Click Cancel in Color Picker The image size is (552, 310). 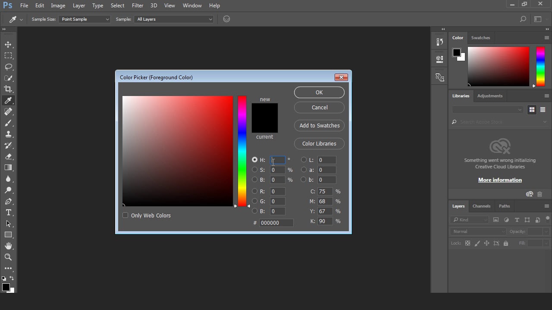click(319, 108)
